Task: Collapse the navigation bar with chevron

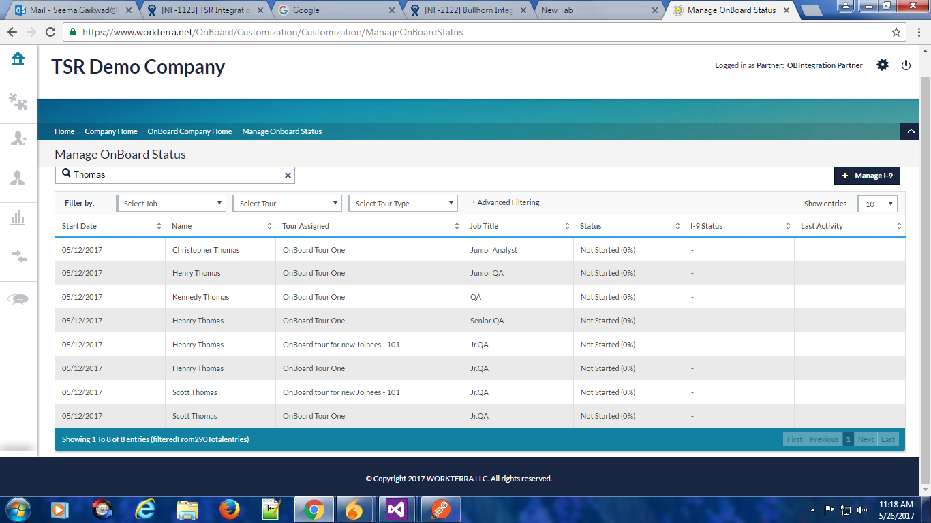Action: click(x=910, y=131)
